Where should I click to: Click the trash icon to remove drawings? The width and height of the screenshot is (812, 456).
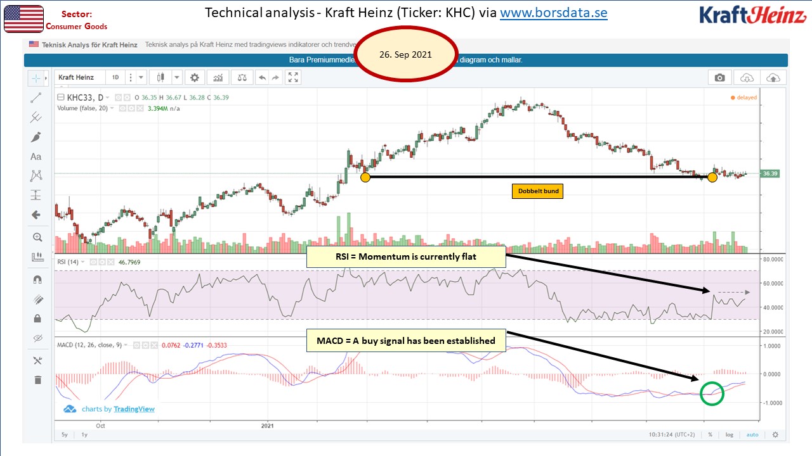click(x=37, y=379)
